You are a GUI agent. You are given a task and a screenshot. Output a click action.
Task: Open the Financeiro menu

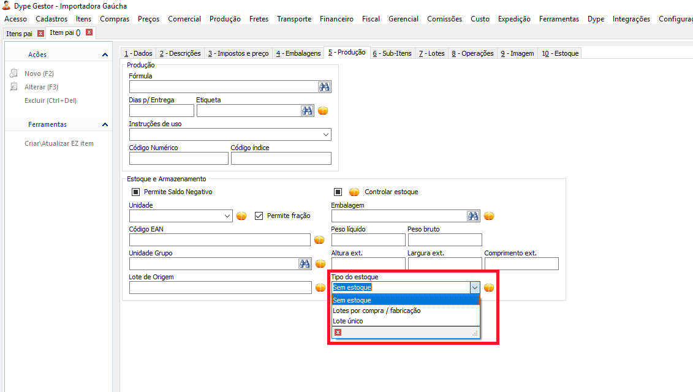coord(336,19)
